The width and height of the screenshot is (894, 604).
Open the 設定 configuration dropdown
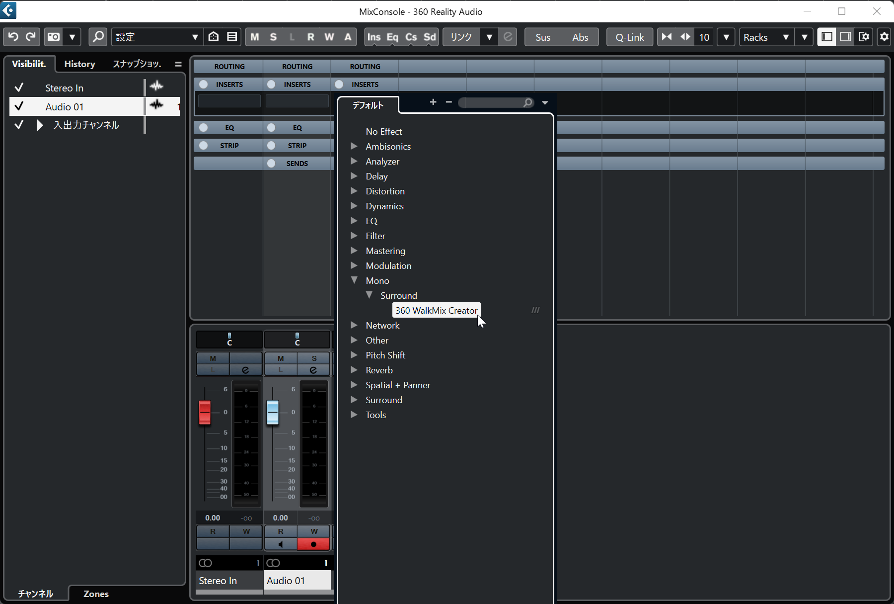tap(156, 37)
